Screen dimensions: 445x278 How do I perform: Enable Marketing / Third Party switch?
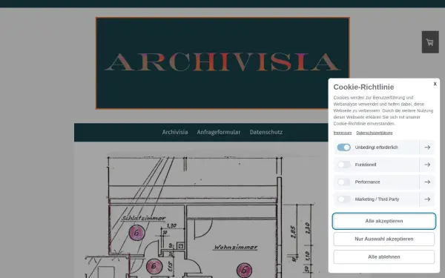click(x=343, y=199)
